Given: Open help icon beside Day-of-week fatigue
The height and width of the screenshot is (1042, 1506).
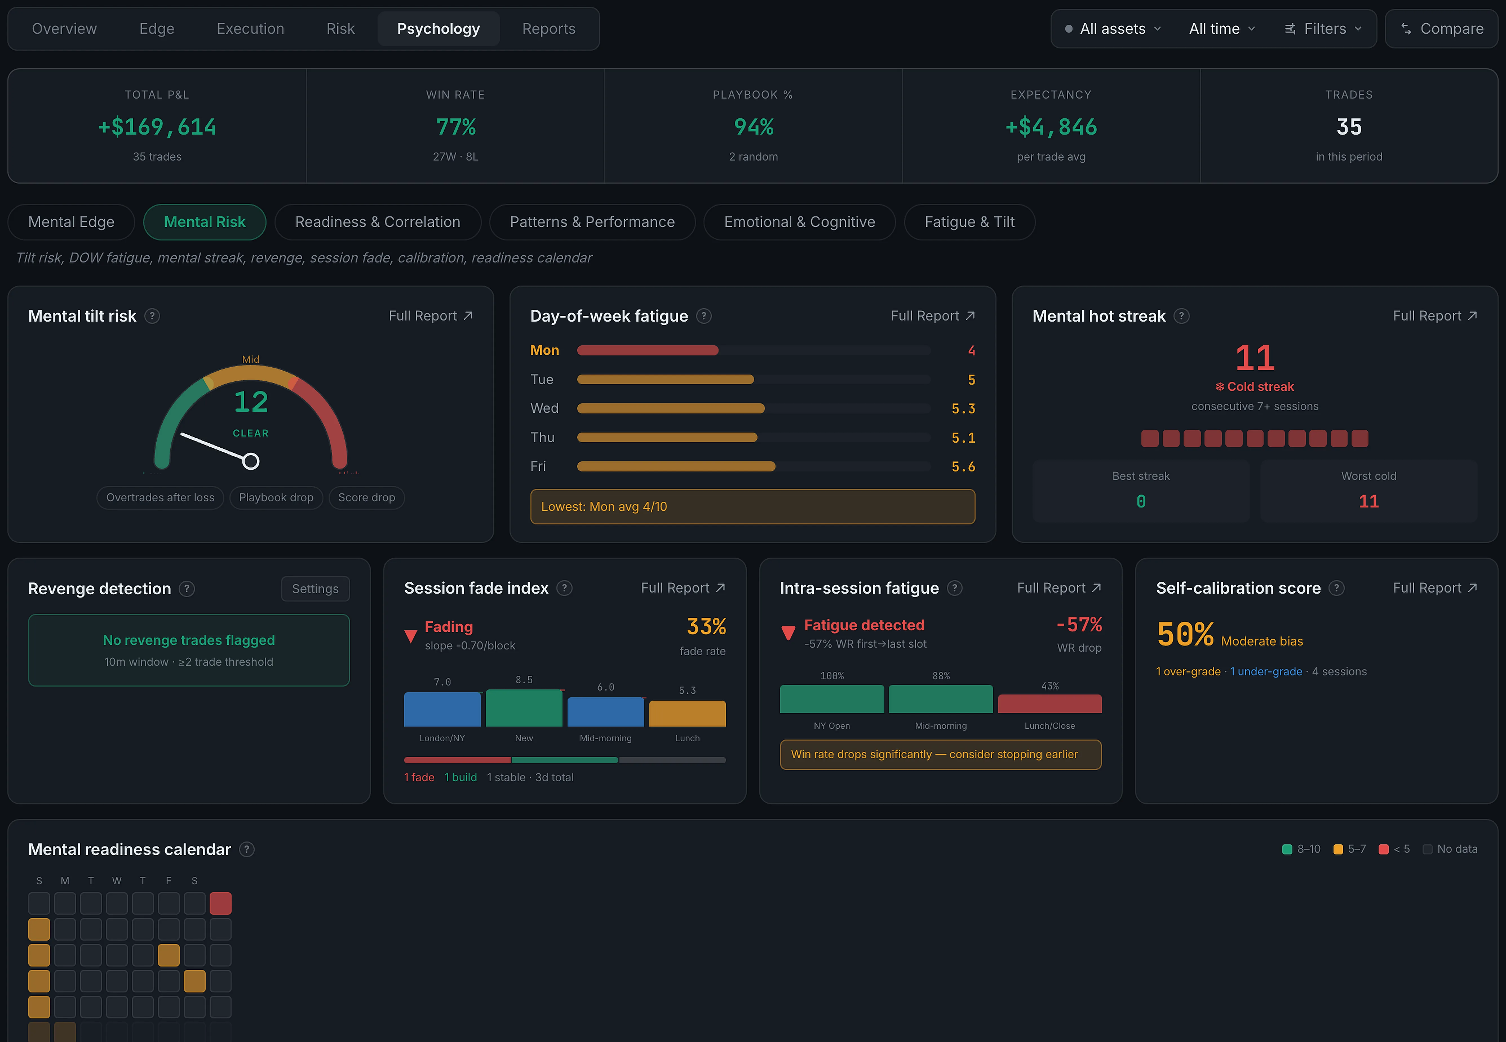Looking at the screenshot, I should coord(704,316).
